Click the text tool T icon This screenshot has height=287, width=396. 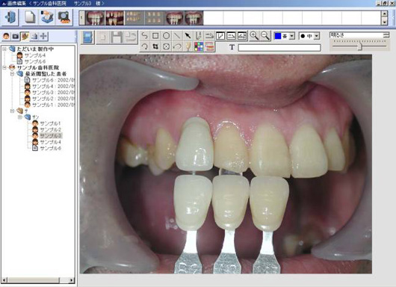232,47
